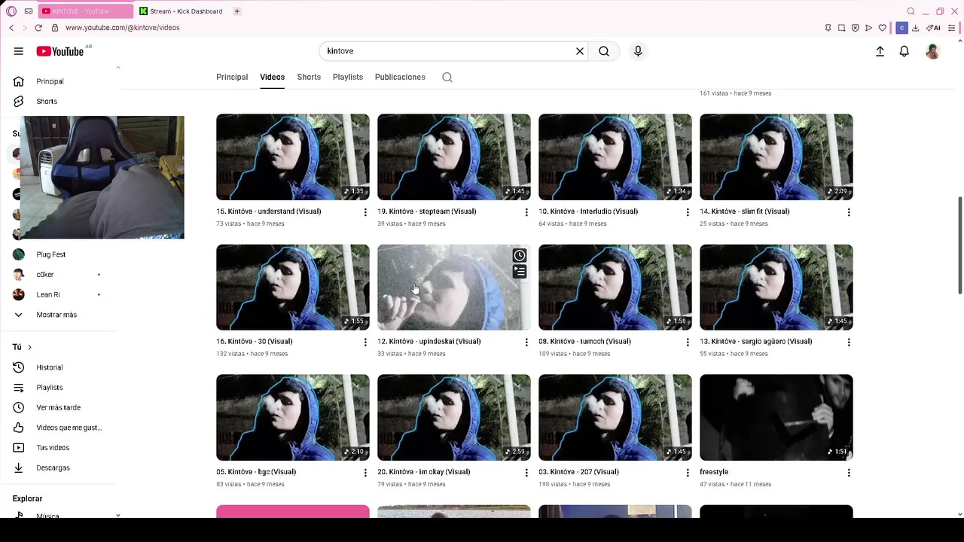
Task: Open options menu for '16. Kintóve - 30'
Action: click(365, 343)
